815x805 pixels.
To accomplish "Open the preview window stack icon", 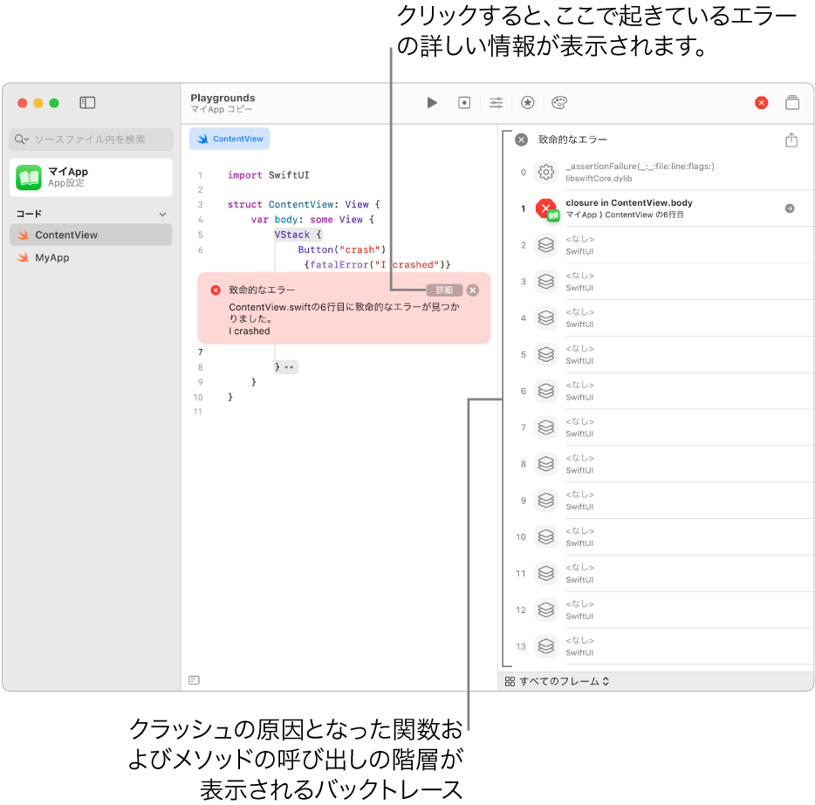I will pyautogui.click(x=792, y=102).
